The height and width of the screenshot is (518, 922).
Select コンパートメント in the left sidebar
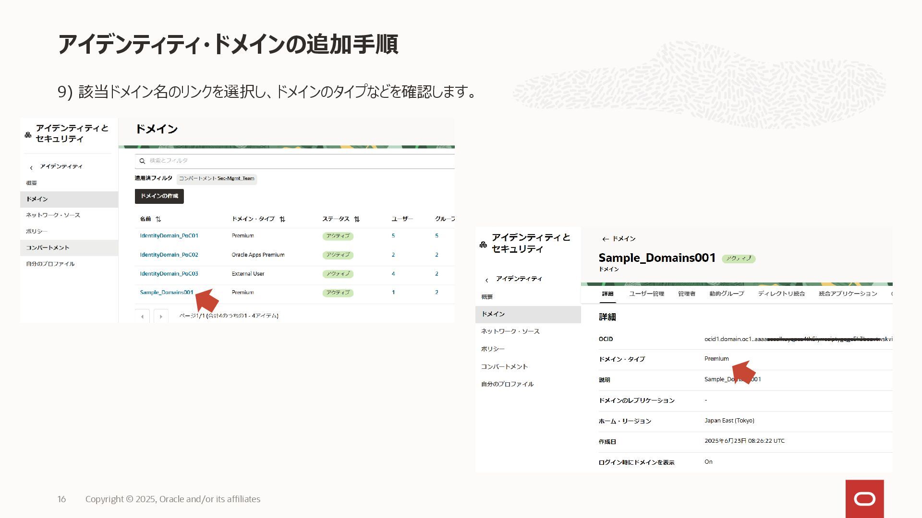(x=69, y=248)
